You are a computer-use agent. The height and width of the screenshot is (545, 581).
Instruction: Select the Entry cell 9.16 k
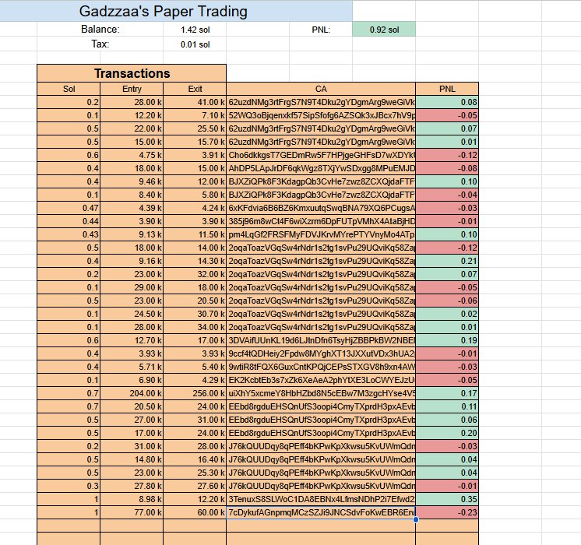point(132,261)
